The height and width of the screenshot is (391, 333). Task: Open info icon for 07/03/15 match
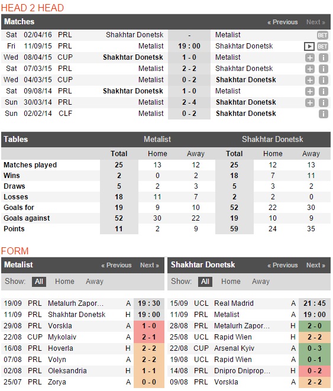tap(324, 69)
